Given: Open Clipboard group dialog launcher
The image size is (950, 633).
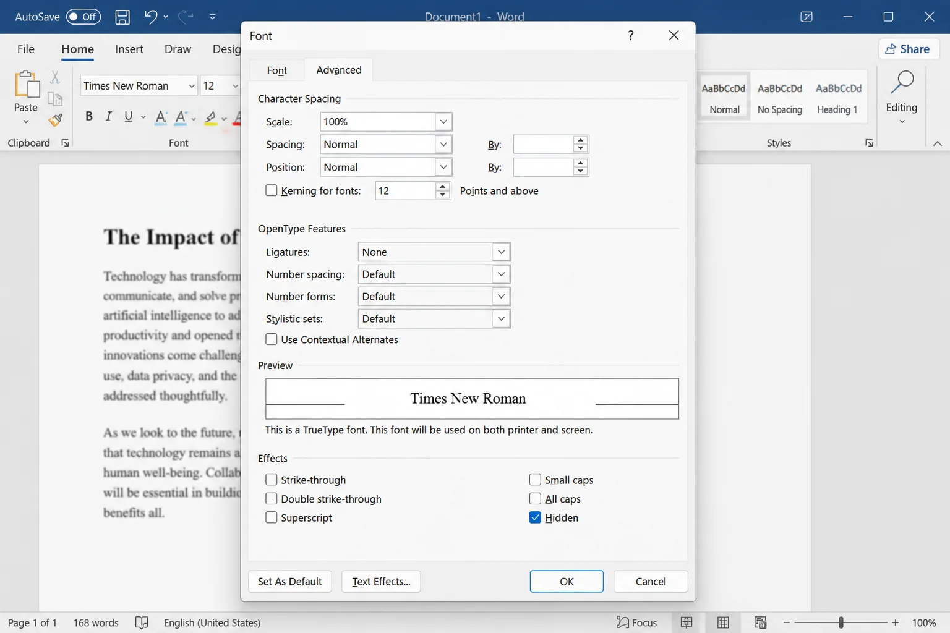Looking at the screenshot, I should tap(65, 143).
